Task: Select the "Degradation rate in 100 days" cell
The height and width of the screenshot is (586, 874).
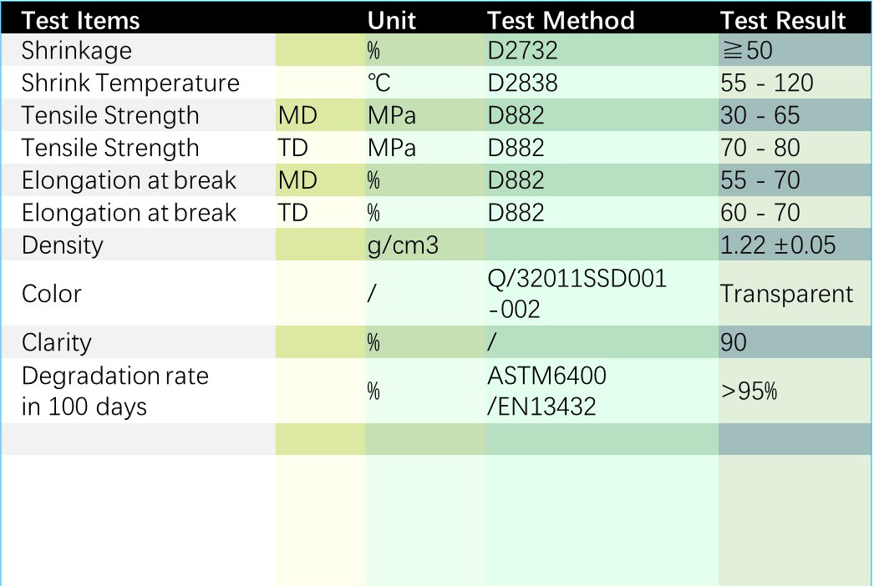Action: tap(115, 392)
